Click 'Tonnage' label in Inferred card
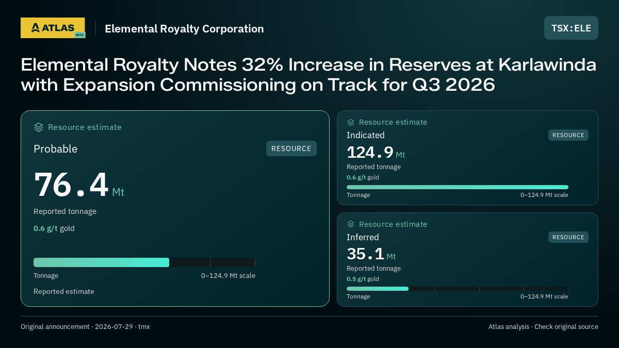Image resolution: width=619 pixels, height=348 pixels. tap(358, 296)
